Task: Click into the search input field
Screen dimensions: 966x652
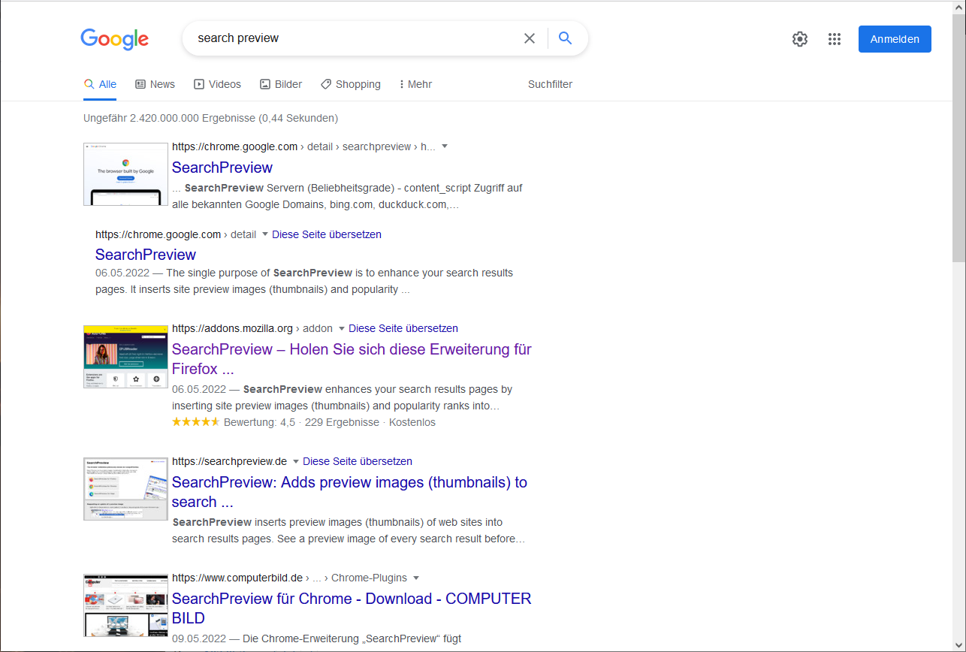Action: (353, 38)
